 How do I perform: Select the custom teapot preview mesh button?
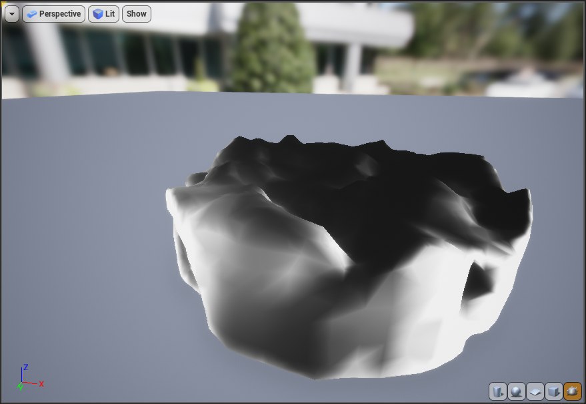point(573,391)
